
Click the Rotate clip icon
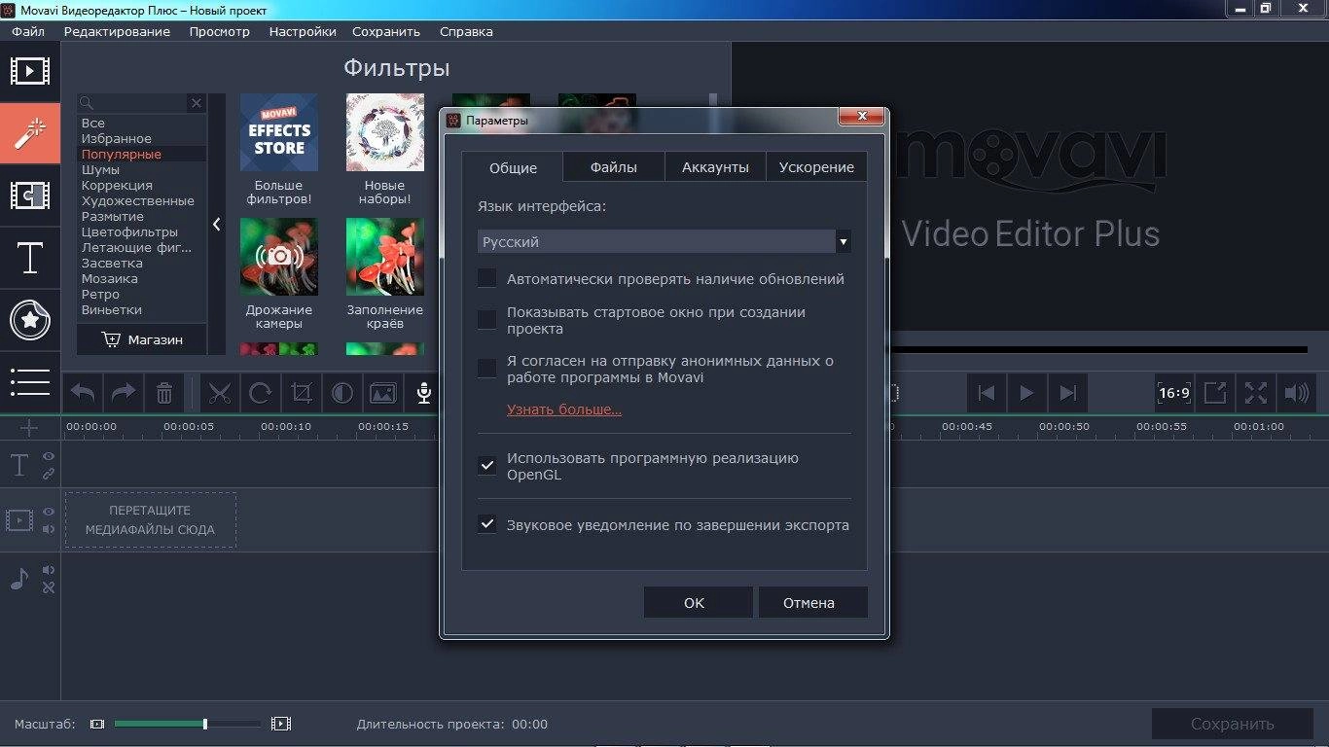(261, 393)
